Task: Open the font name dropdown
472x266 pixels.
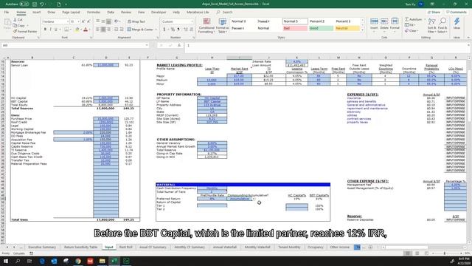Action: 67,21
